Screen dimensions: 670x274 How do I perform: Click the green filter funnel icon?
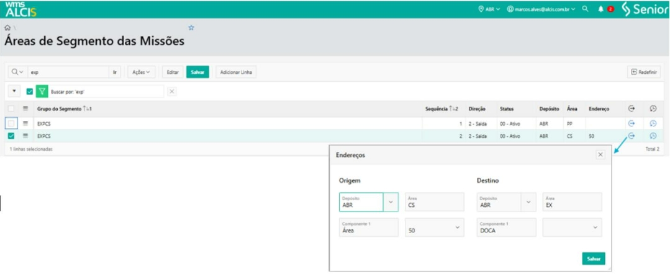42,91
